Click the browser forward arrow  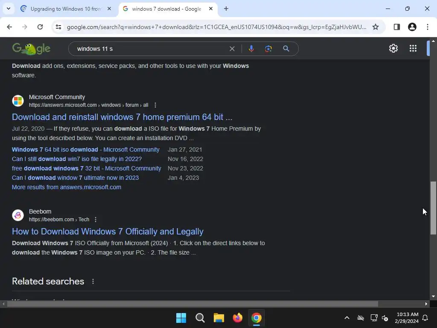(x=25, y=27)
